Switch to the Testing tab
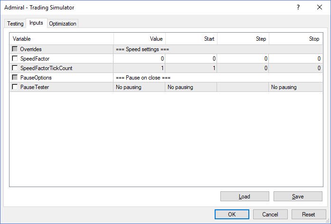Viewport: 331px width, 224px height. tap(15, 24)
